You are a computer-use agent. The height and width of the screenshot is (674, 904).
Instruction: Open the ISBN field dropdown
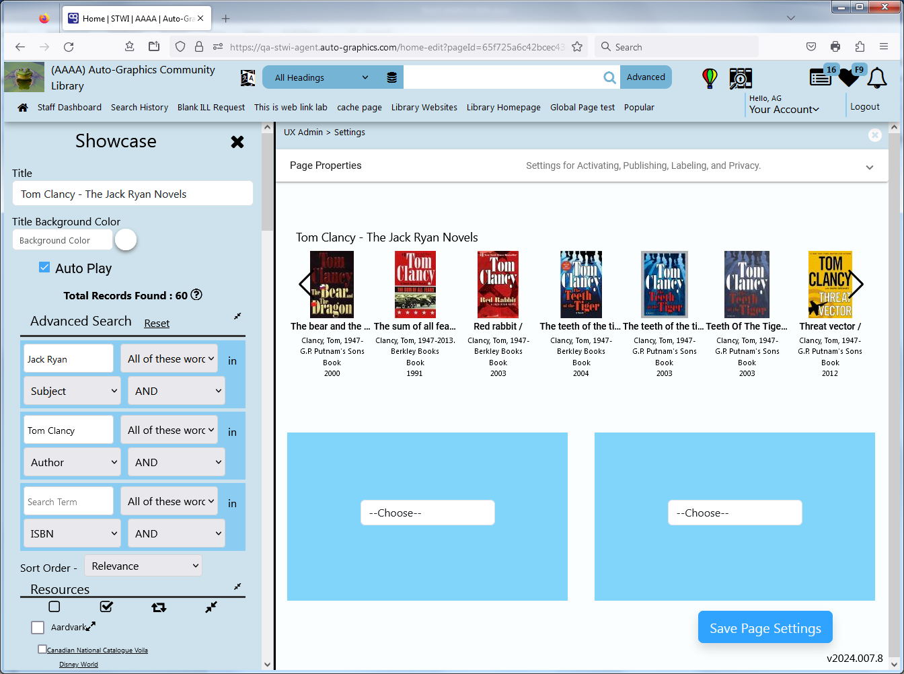pos(72,533)
